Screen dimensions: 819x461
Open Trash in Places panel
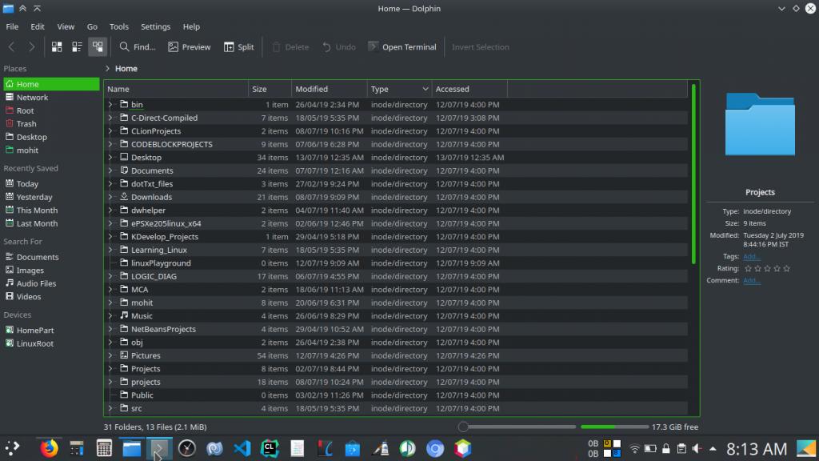[x=51, y=124]
